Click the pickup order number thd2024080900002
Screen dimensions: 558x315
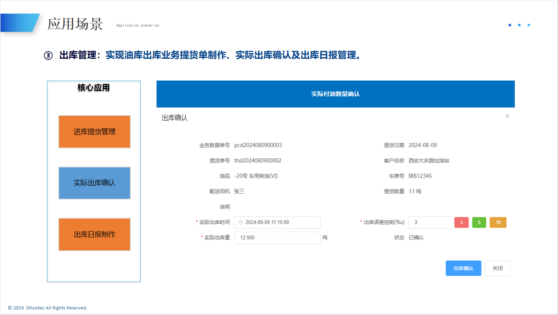click(x=258, y=161)
